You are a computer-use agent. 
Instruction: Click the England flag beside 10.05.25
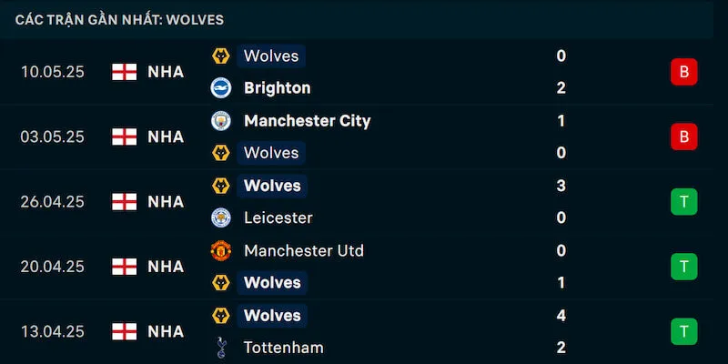125,72
